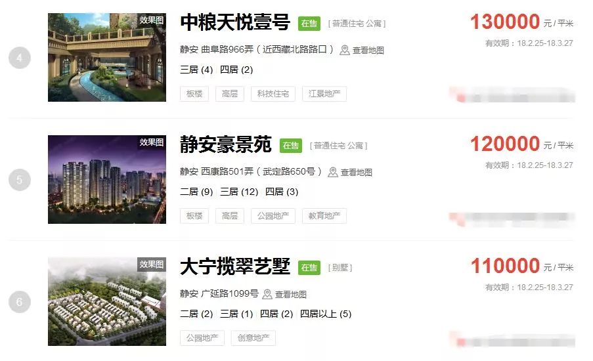Click 查看地图 link beside 广延路1099号

point(290,295)
